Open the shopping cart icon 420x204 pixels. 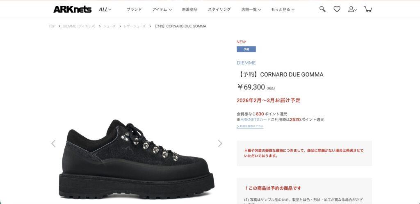(368, 9)
